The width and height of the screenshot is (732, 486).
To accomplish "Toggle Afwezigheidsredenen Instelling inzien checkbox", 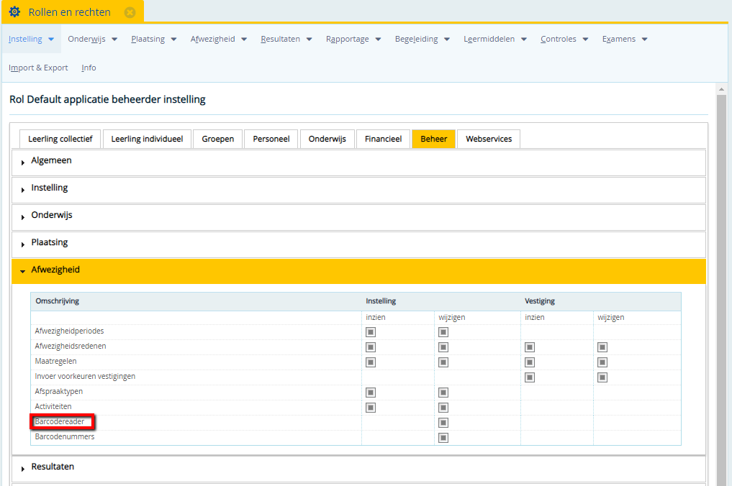I will click(x=371, y=347).
